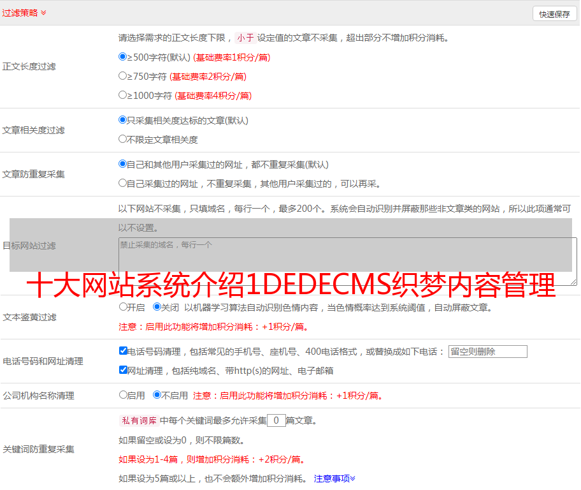The height and width of the screenshot is (490, 581).
Task: Select ≥1000字符 length option
Action: (x=123, y=94)
